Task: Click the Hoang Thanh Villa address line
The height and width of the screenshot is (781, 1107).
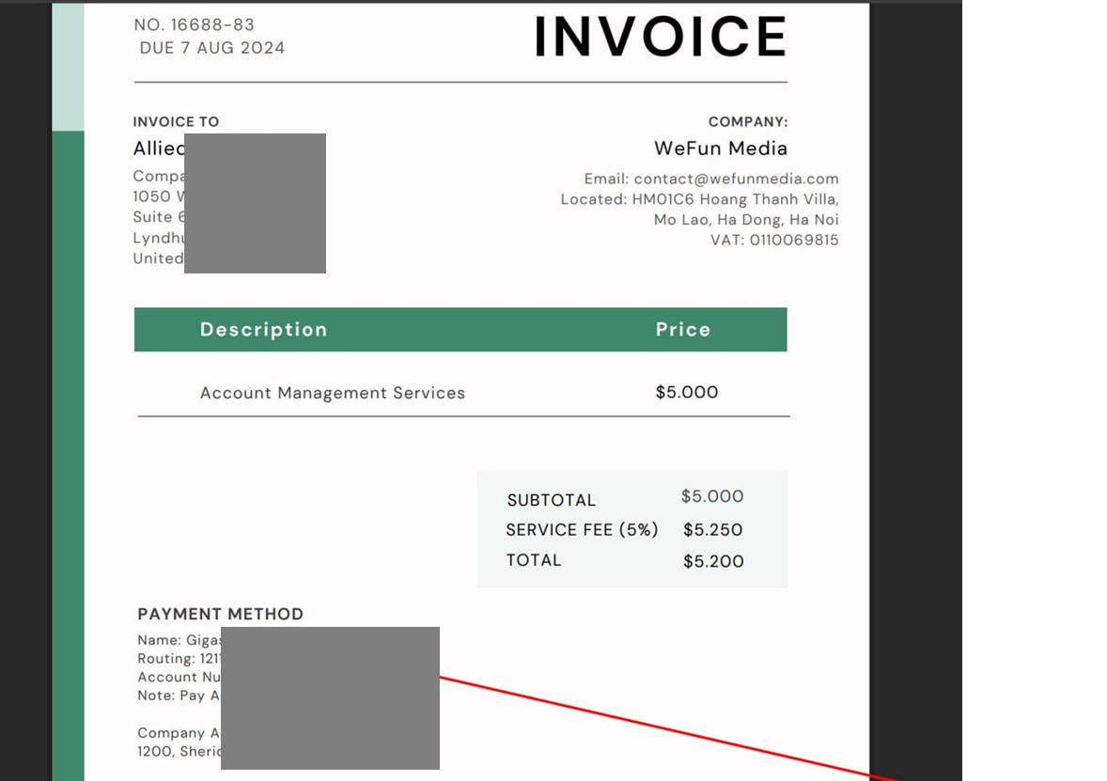Action: (x=735, y=199)
